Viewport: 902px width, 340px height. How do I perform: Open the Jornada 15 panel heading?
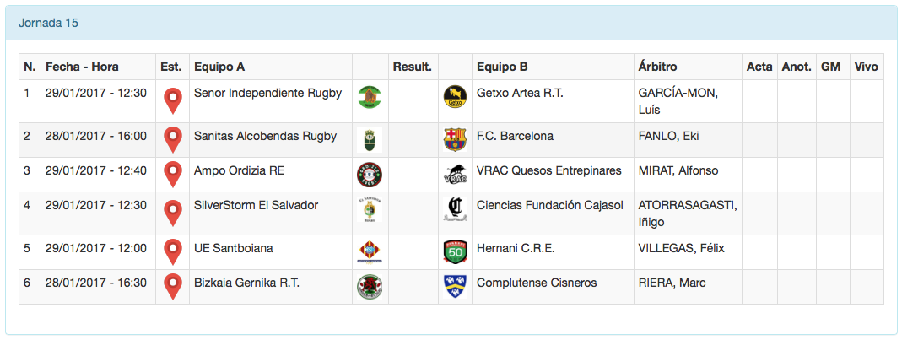point(48,23)
